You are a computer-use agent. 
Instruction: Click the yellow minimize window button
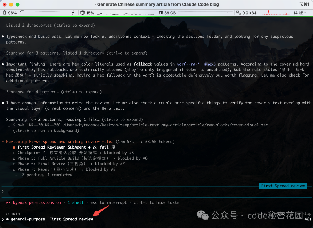[x=11, y=4]
